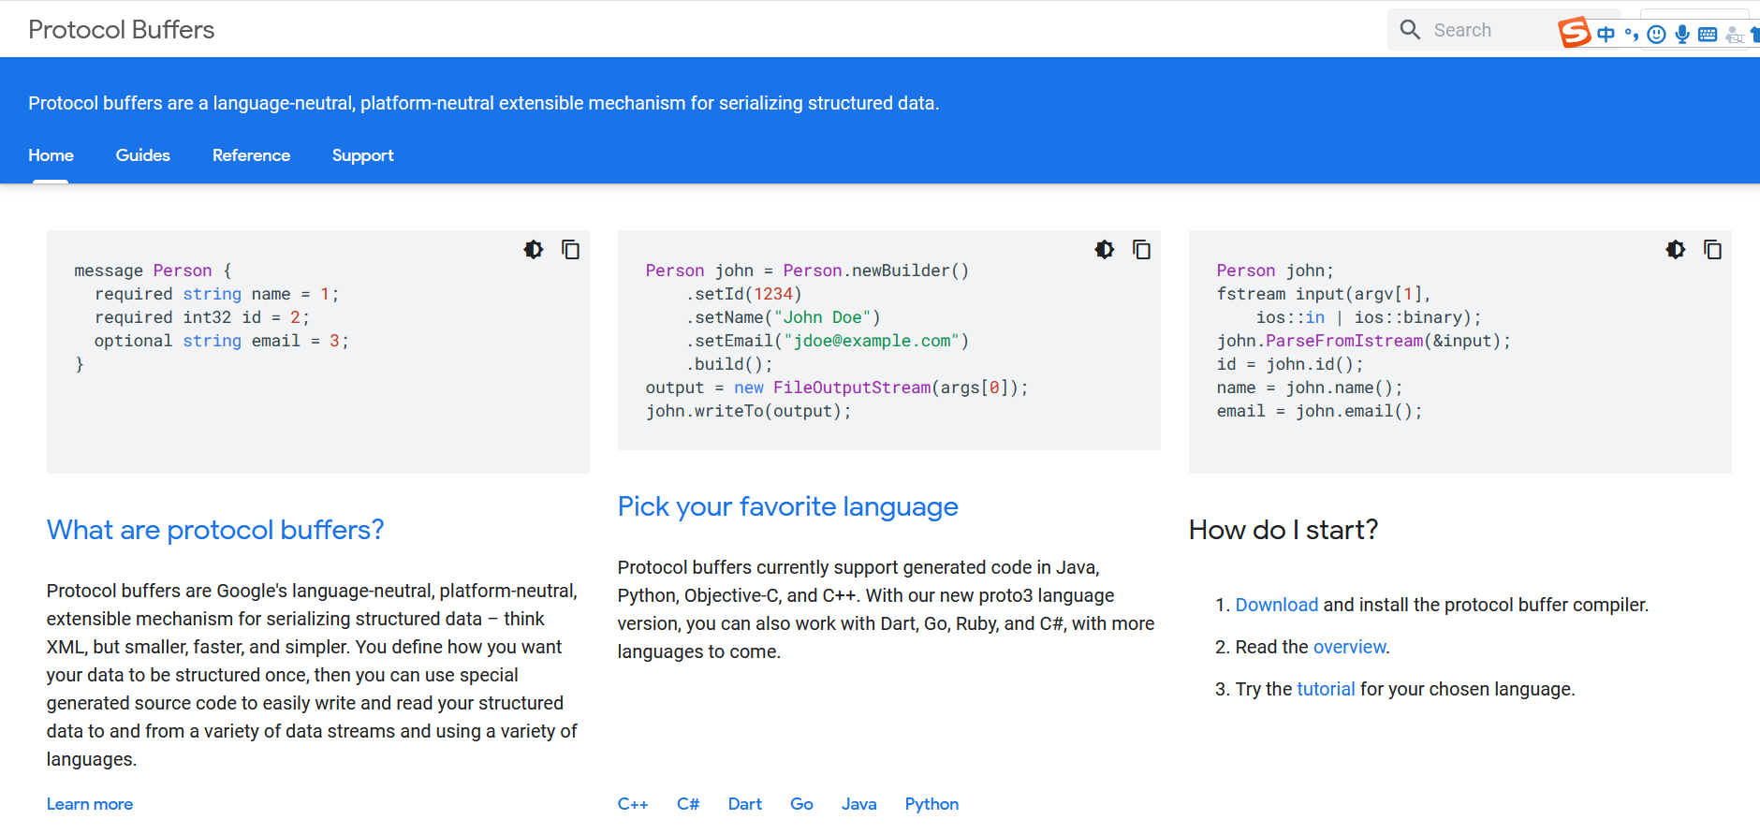1760x834 pixels.
Task: Switch Sogou Chinese/English input mode
Action: point(1606,35)
